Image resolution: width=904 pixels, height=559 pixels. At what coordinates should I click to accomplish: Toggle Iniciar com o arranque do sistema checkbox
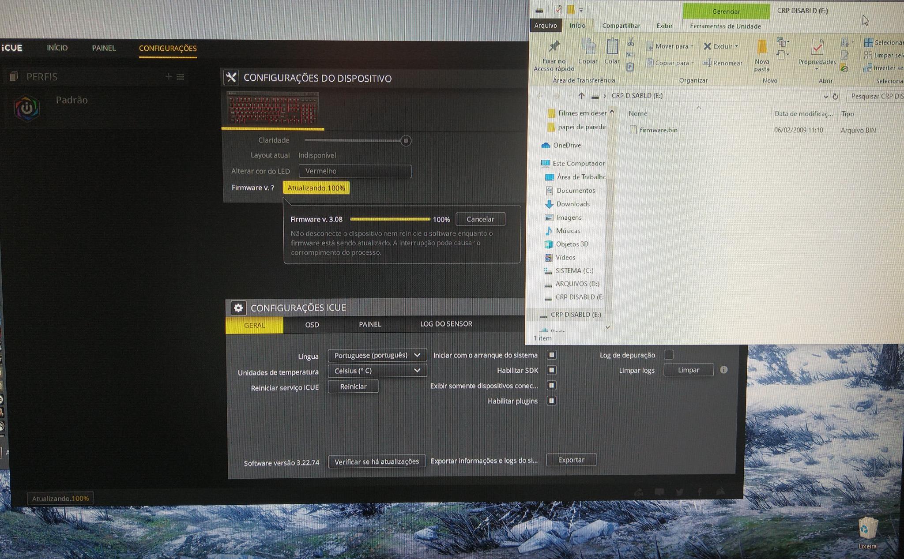pos(552,355)
